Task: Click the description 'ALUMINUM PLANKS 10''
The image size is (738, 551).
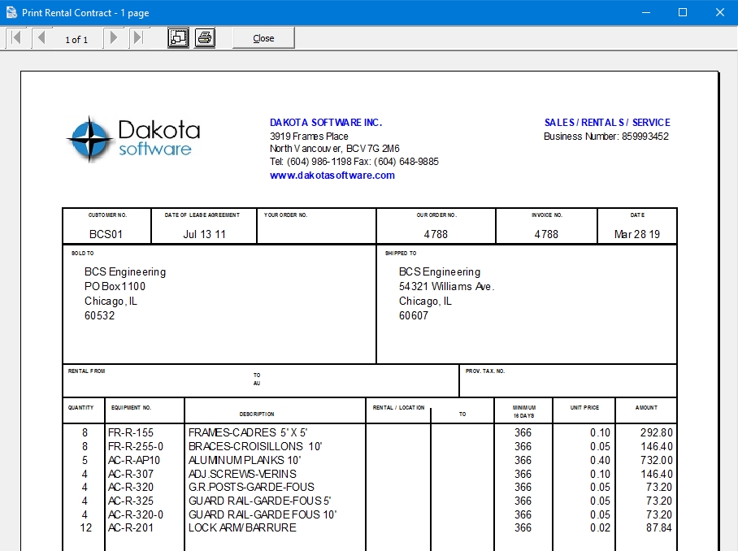Action: [x=245, y=460]
